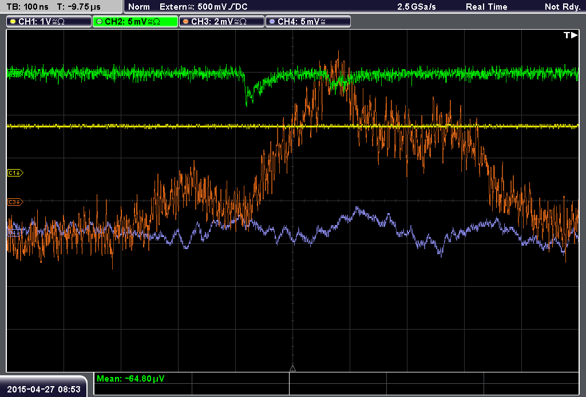Image resolution: width=586 pixels, height=397 pixels.
Task: Click the Not Rdy. status indicator
Action: [562, 7]
